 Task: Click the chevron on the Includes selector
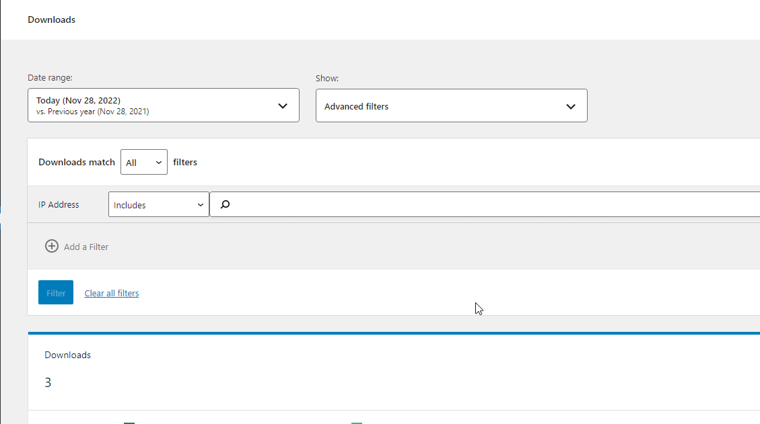pyautogui.click(x=200, y=204)
